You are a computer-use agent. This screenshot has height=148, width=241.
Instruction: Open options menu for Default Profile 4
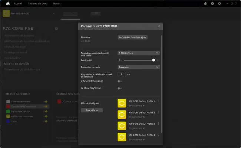(159, 135)
